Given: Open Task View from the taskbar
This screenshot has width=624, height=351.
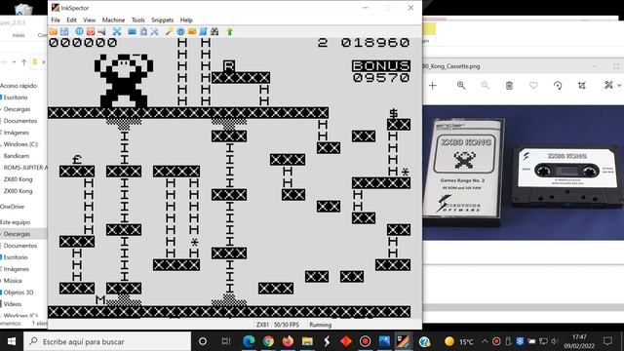Looking at the screenshot, I should tap(225, 341).
